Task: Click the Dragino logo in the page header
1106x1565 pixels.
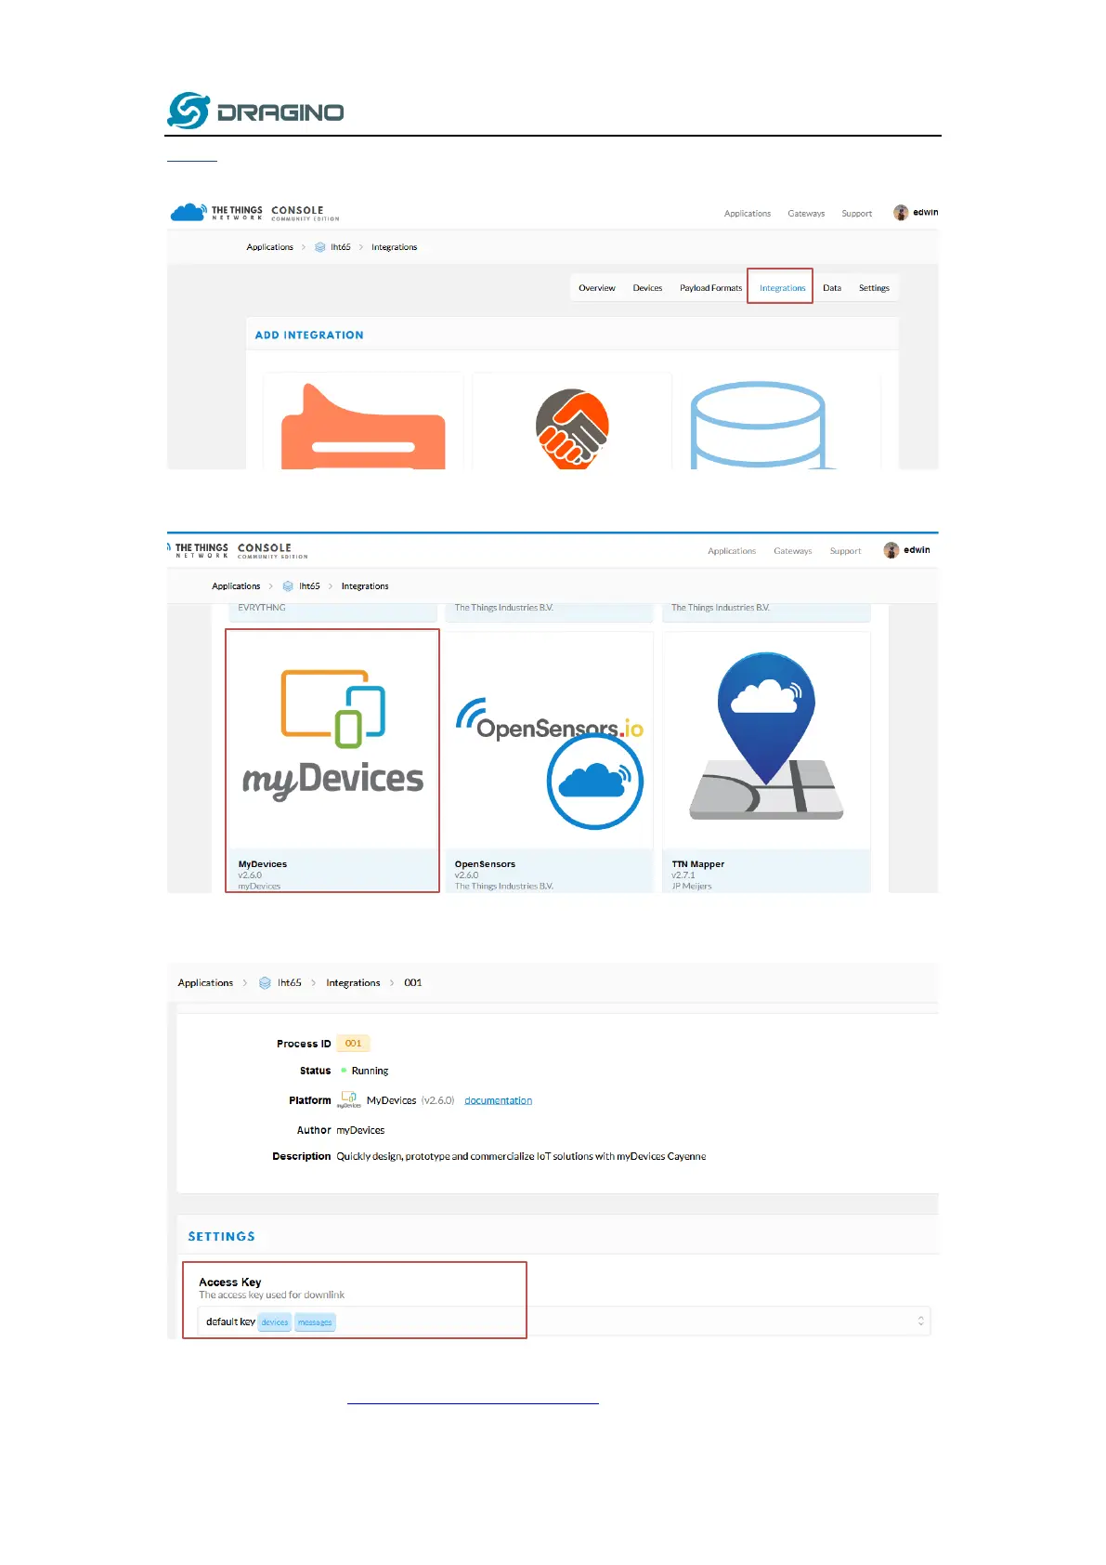Action: point(255,112)
